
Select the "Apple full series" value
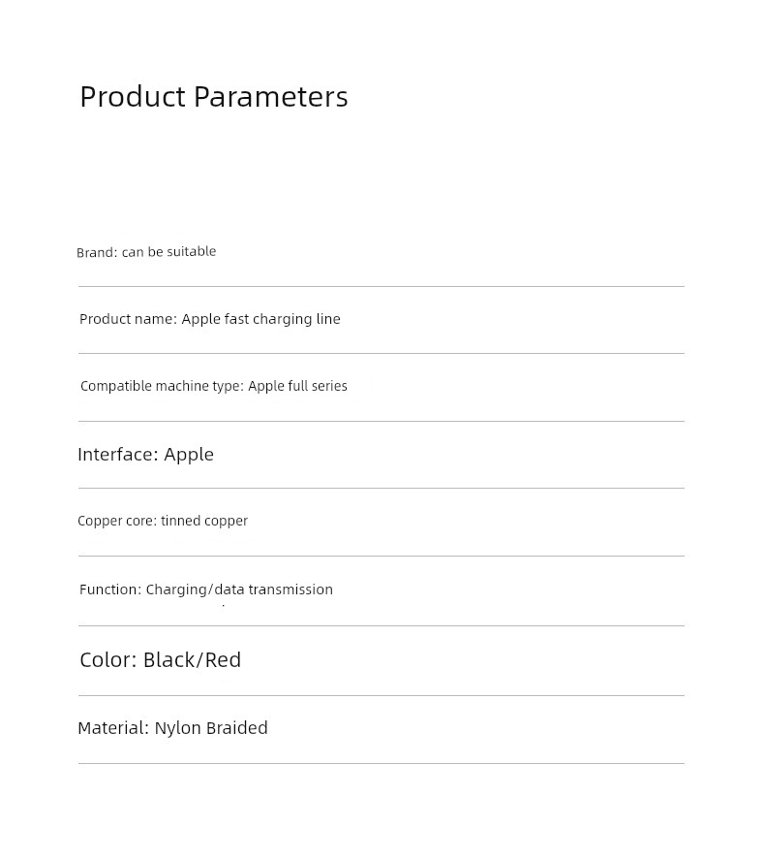[297, 386]
